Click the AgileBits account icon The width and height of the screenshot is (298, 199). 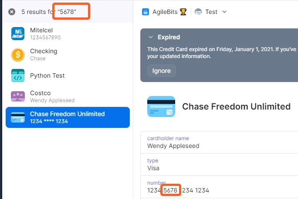point(146,12)
